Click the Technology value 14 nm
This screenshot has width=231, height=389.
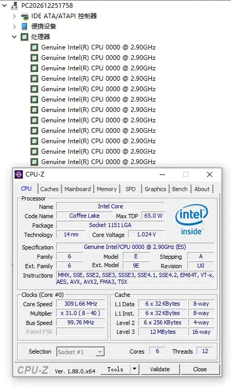[x=71, y=234]
